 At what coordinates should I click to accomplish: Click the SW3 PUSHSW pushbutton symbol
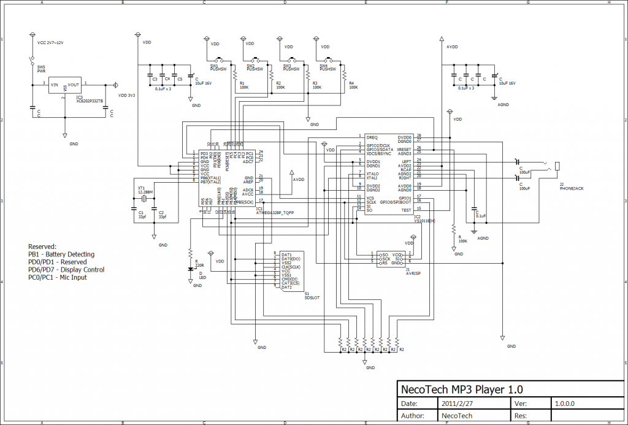293,61
